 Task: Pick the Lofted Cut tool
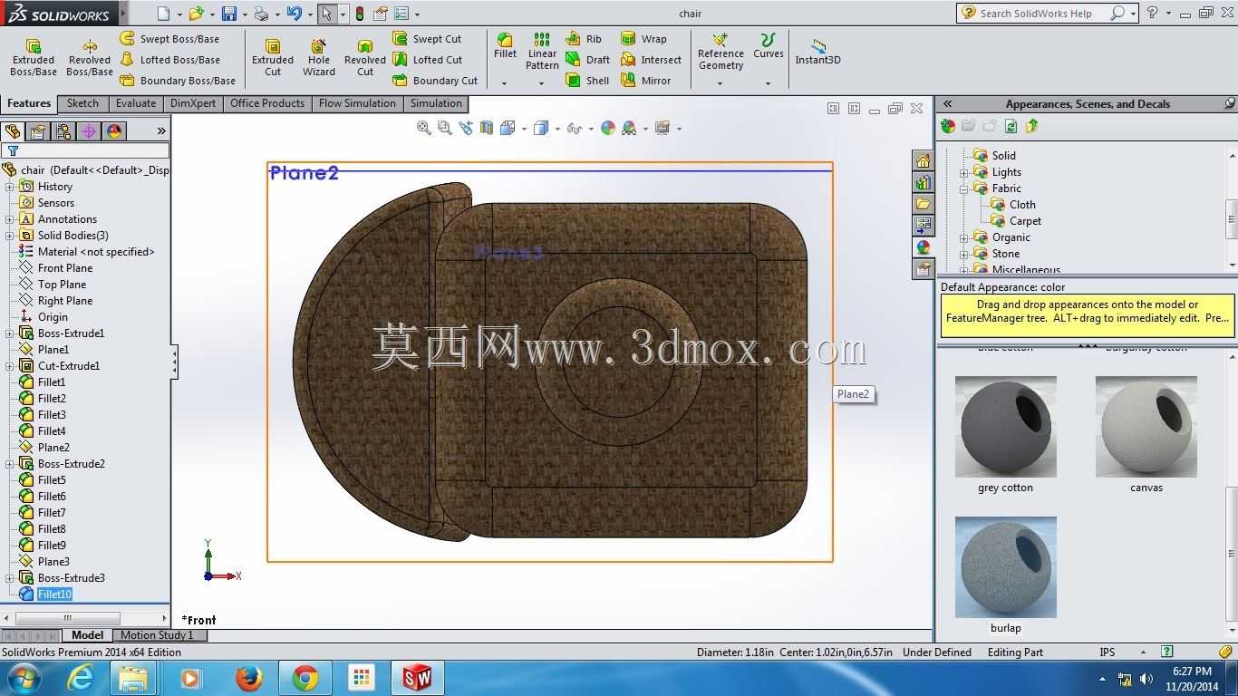tap(427, 60)
